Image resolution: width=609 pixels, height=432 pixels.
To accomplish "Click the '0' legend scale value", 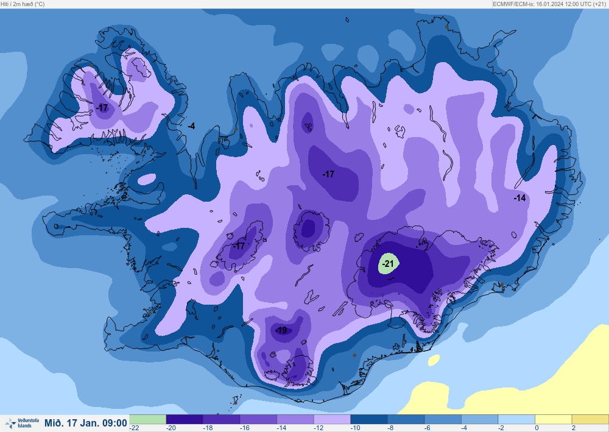I will coord(537,428).
